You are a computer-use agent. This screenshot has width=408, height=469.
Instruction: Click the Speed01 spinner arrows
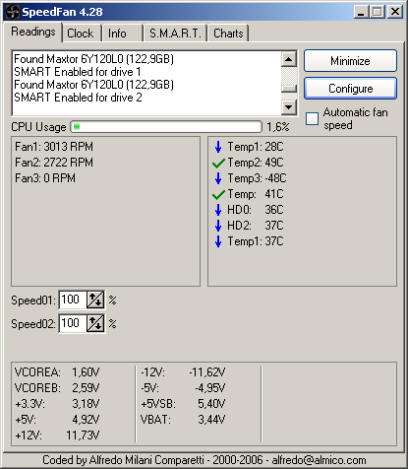[x=95, y=300]
